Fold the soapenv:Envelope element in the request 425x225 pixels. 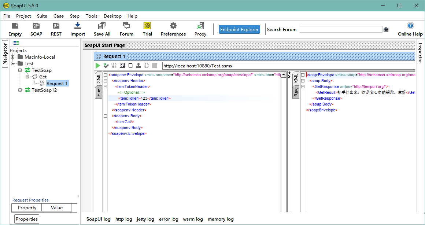coord(105,75)
